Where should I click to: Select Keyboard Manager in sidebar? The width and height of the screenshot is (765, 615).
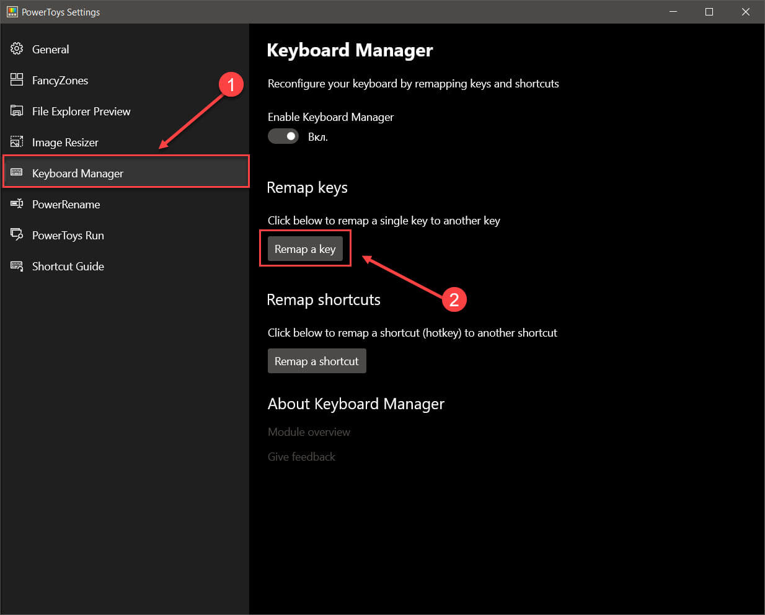pos(126,172)
